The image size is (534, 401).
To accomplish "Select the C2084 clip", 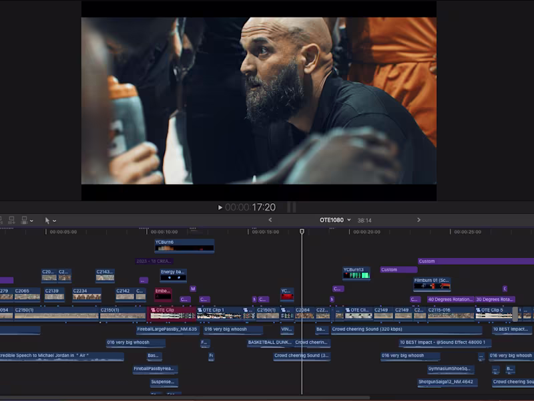I will coord(304,313).
